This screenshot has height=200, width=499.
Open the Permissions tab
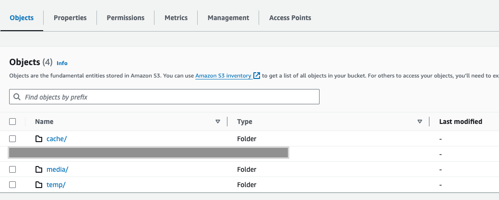tap(125, 18)
